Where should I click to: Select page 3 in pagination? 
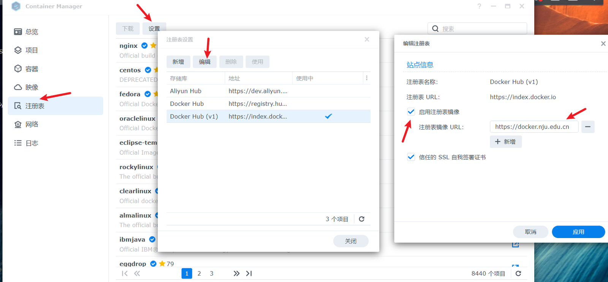click(x=212, y=273)
